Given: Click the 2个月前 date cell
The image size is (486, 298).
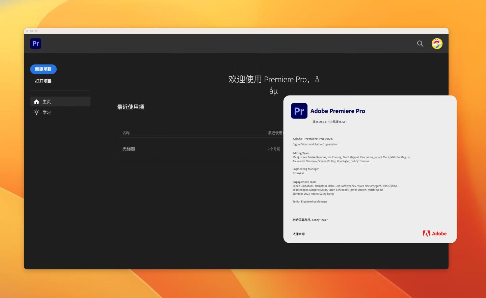Looking at the screenshot, I should tap(274, 149).
